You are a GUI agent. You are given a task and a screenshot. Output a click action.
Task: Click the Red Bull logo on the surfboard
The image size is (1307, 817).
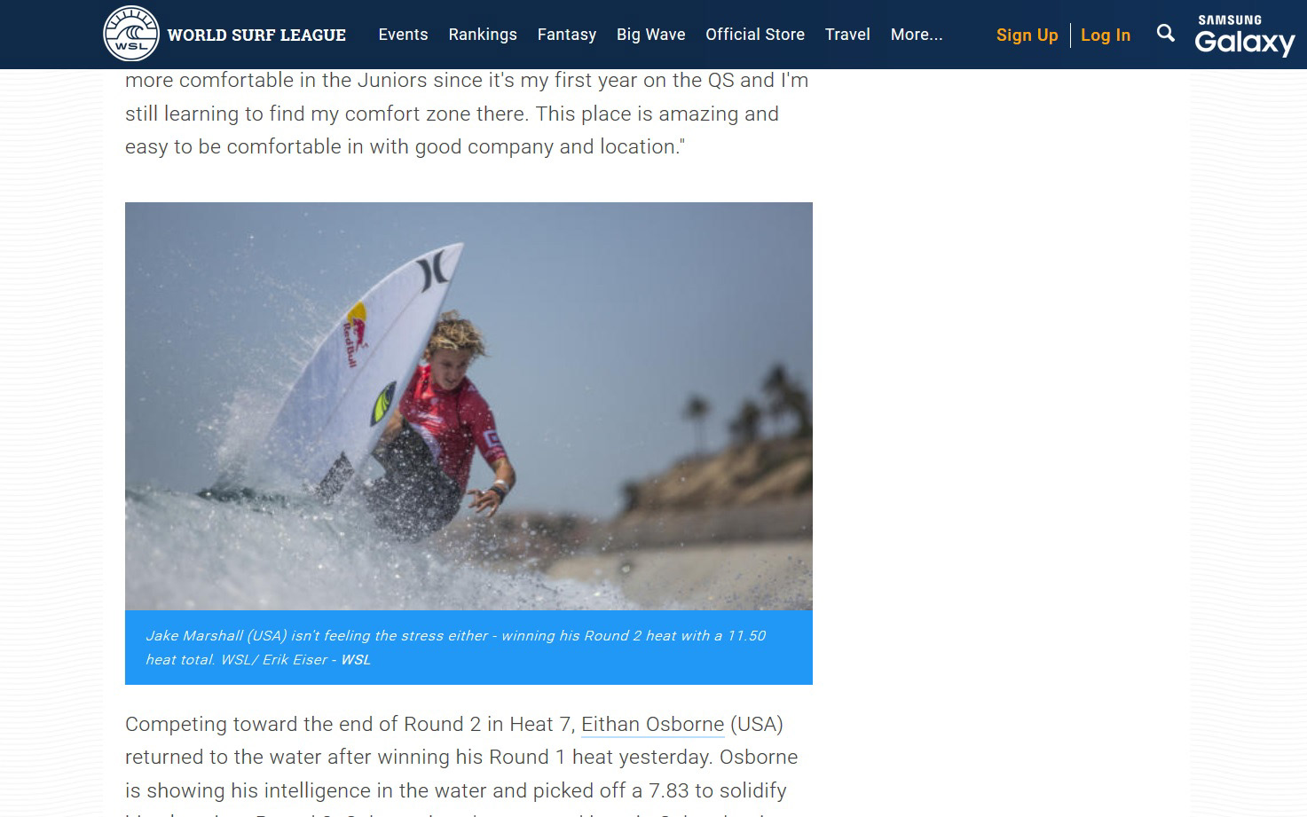pos(354,335)
